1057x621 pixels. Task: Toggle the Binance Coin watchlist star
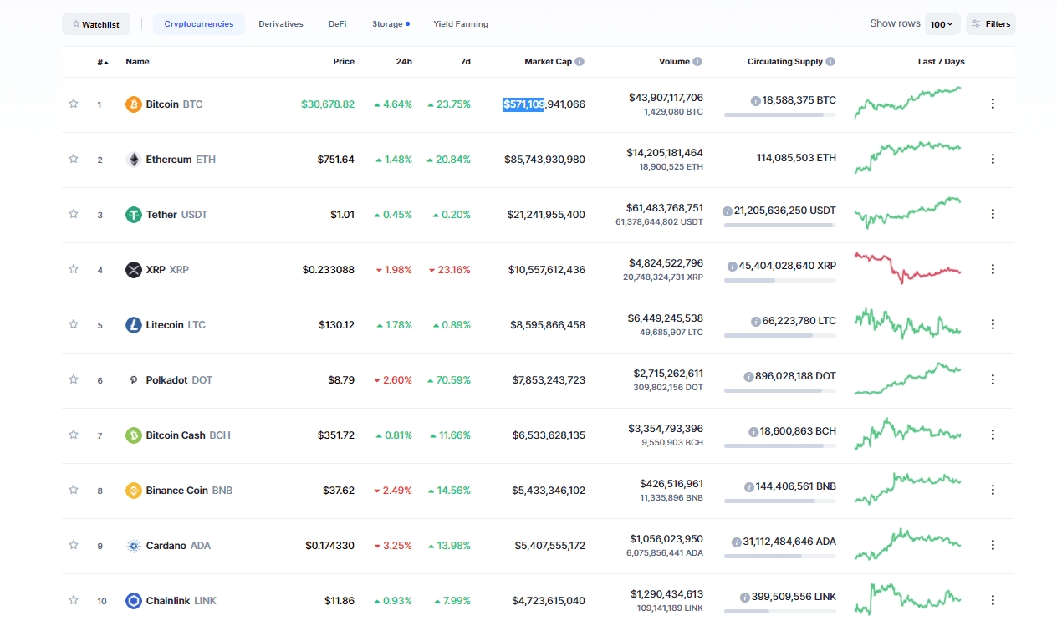coord(74,490)
